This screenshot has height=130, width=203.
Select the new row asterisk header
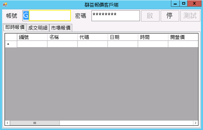[11, 44]
